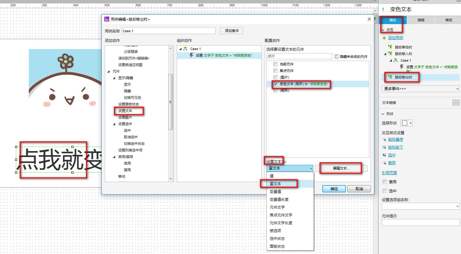Collapse the 显示/隐藏 tree node
This screenshot has height=254, width=461.
[114, 78]
